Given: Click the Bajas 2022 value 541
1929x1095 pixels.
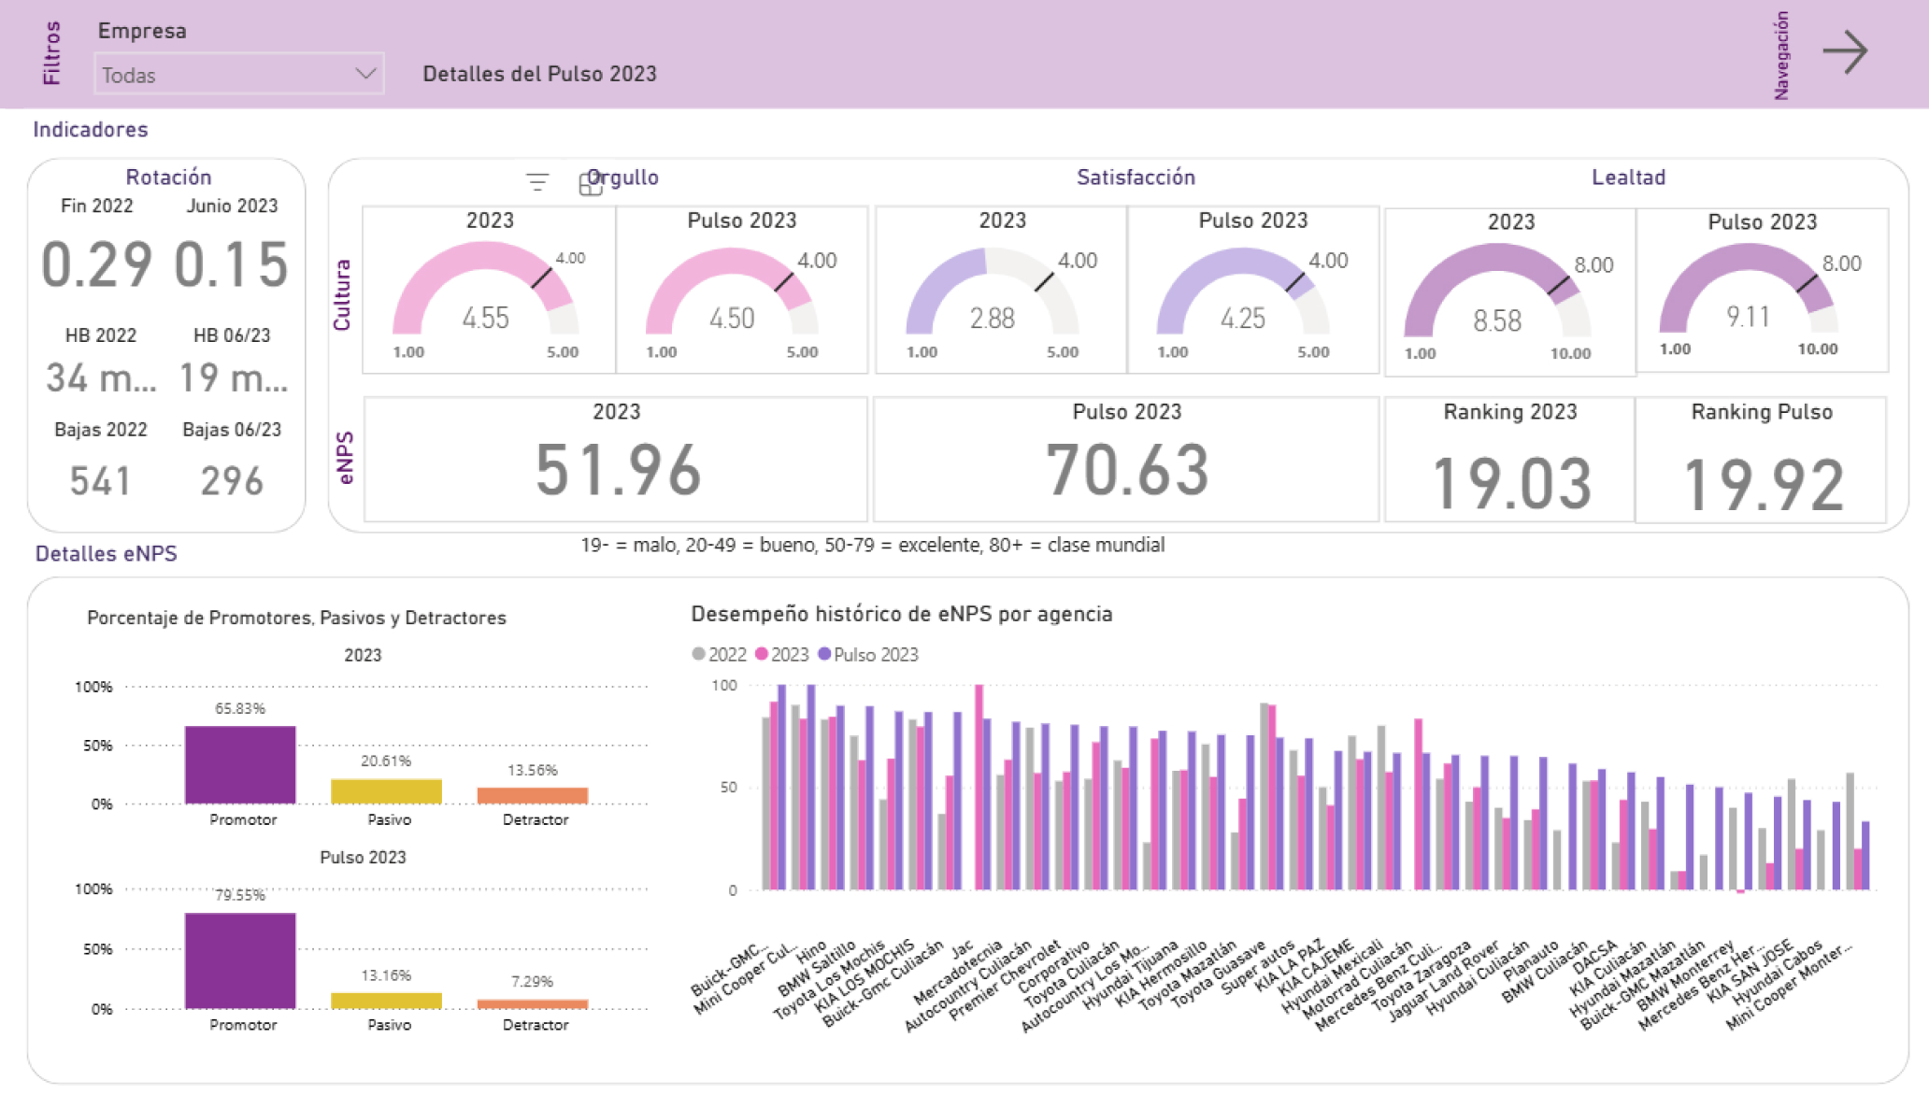Looking at the screenshot, I should click(x=100, y=481).
